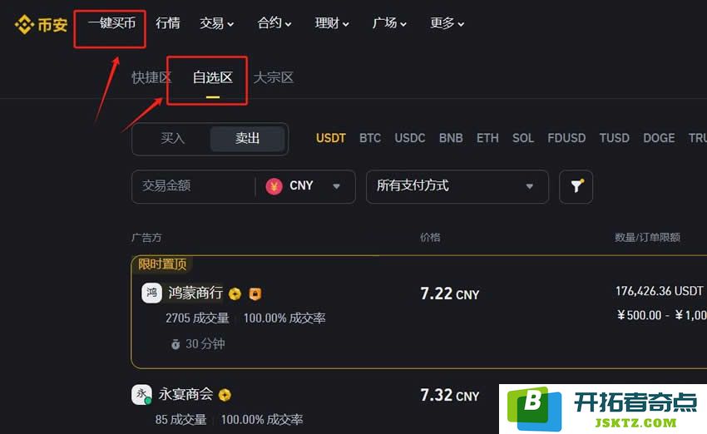Screen dimensions: 707x434
Task: Expand the CNY currency dropdown
Action: click(305, 186)
